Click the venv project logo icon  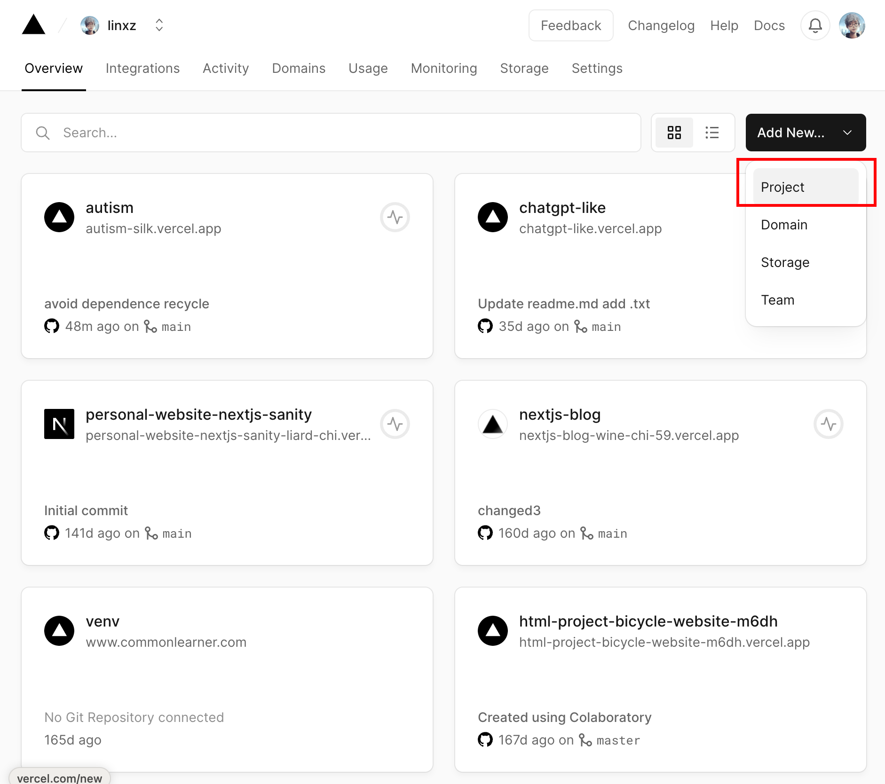[59, 631]
